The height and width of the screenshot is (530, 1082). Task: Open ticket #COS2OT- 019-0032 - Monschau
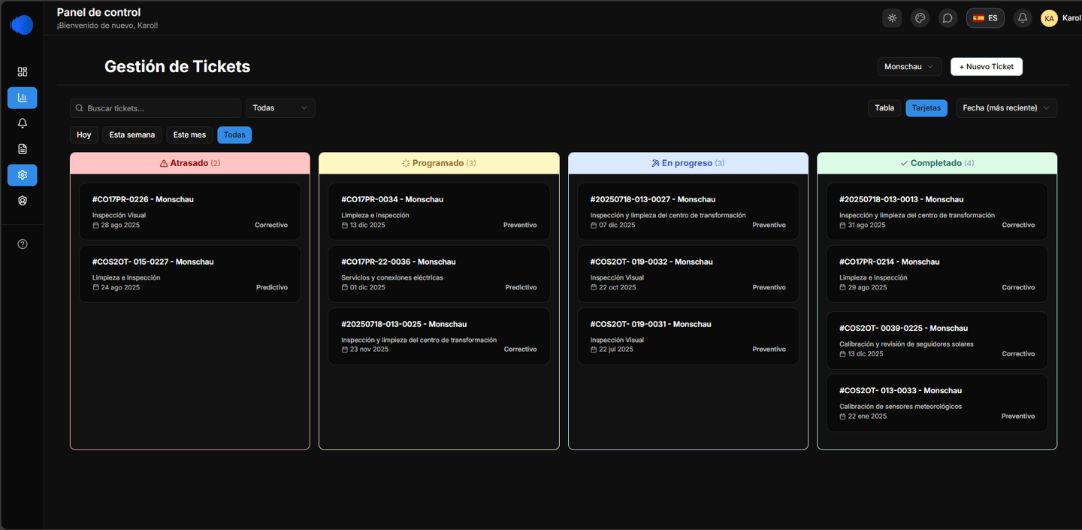coord(688,274)
